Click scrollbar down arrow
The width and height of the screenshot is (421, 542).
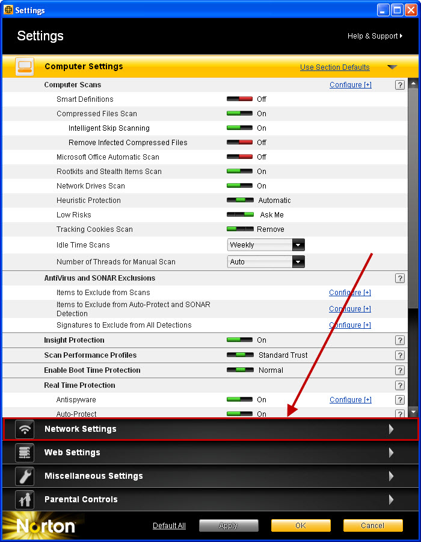pos(413,412)
